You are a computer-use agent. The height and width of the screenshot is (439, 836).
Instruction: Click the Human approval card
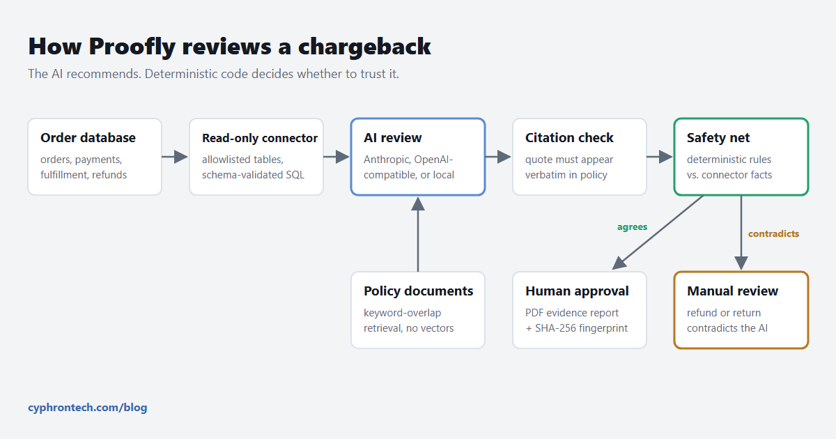580,310
